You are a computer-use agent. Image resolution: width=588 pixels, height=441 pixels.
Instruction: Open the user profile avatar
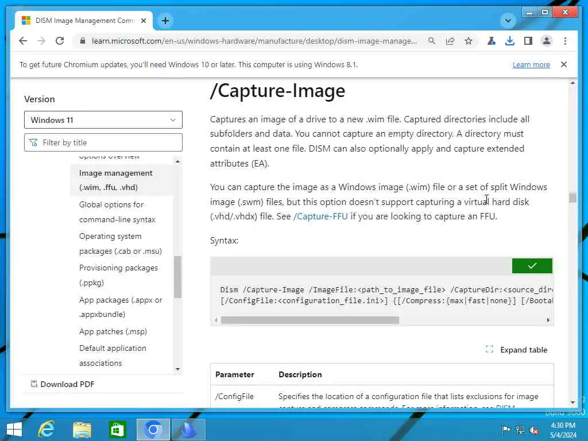(547, 41)
